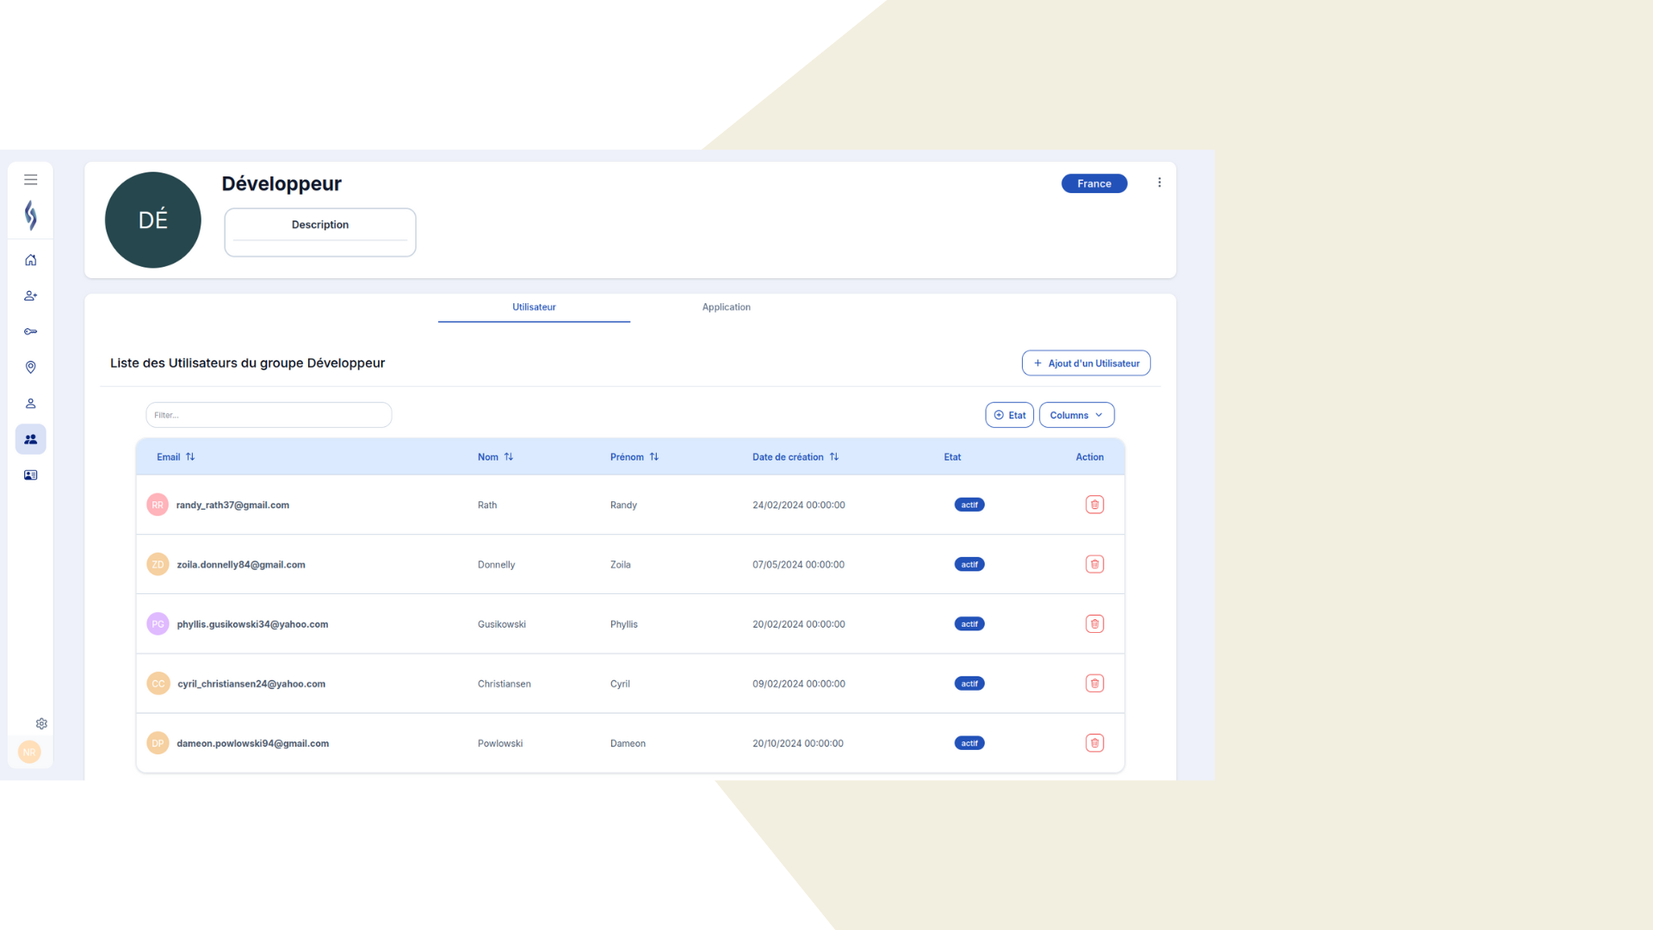Open the ID card sidebar icon

point(30,475)
